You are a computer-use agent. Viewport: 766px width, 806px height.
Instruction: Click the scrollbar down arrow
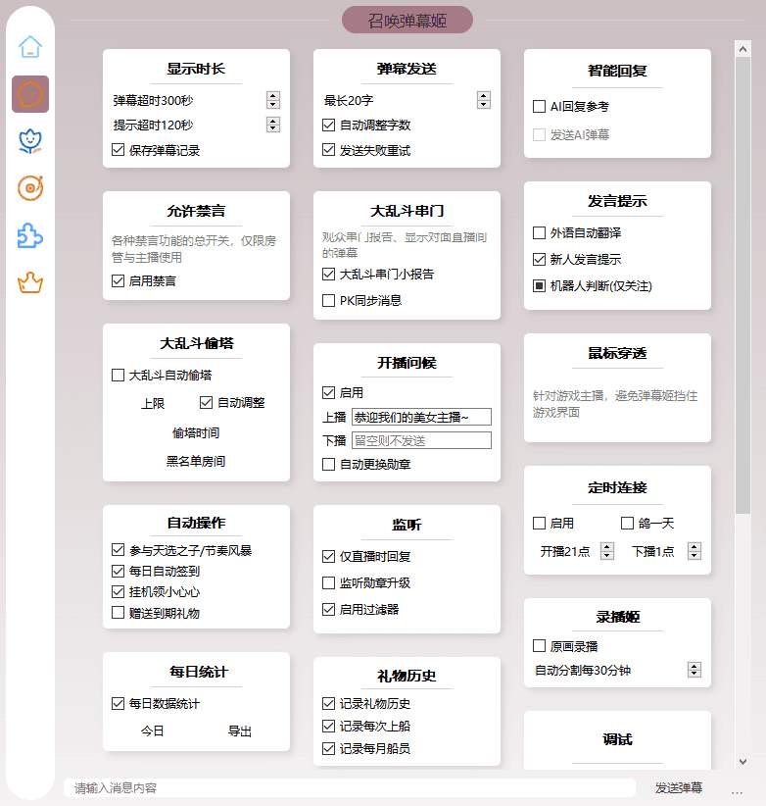(x=742, y=761)
